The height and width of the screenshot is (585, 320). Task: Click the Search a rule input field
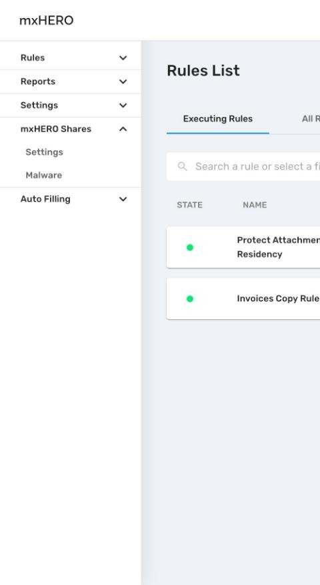tap(243, 166)
